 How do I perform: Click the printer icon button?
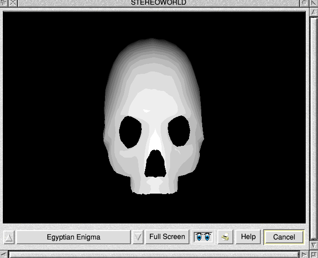click(225, 237)
